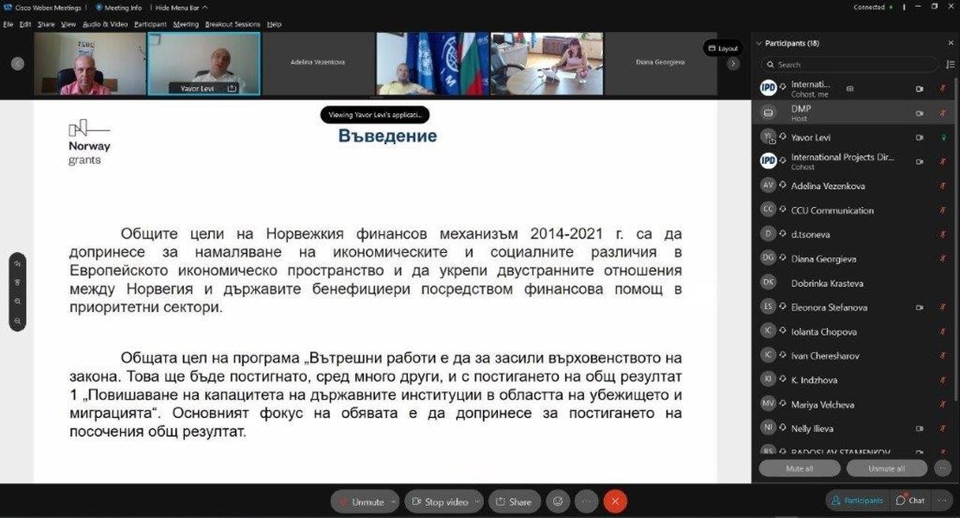Open more participant options next to Unmute all

(943, 469)
